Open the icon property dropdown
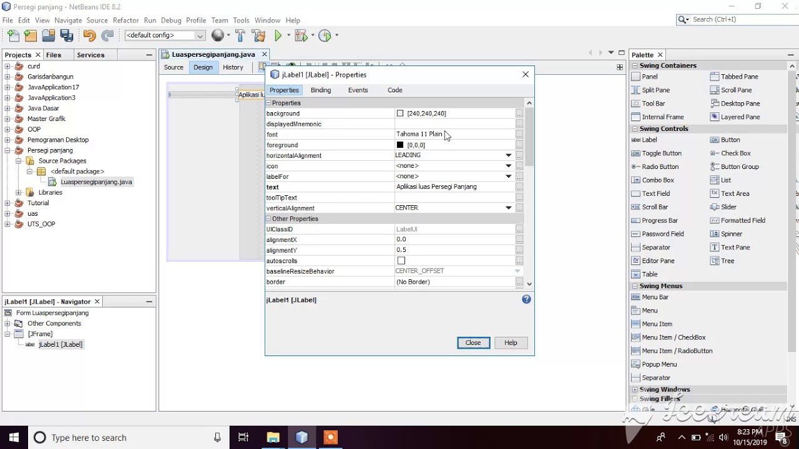Image resolution: width=799 pixels, height=449 pixels. [x=508, y=166]
